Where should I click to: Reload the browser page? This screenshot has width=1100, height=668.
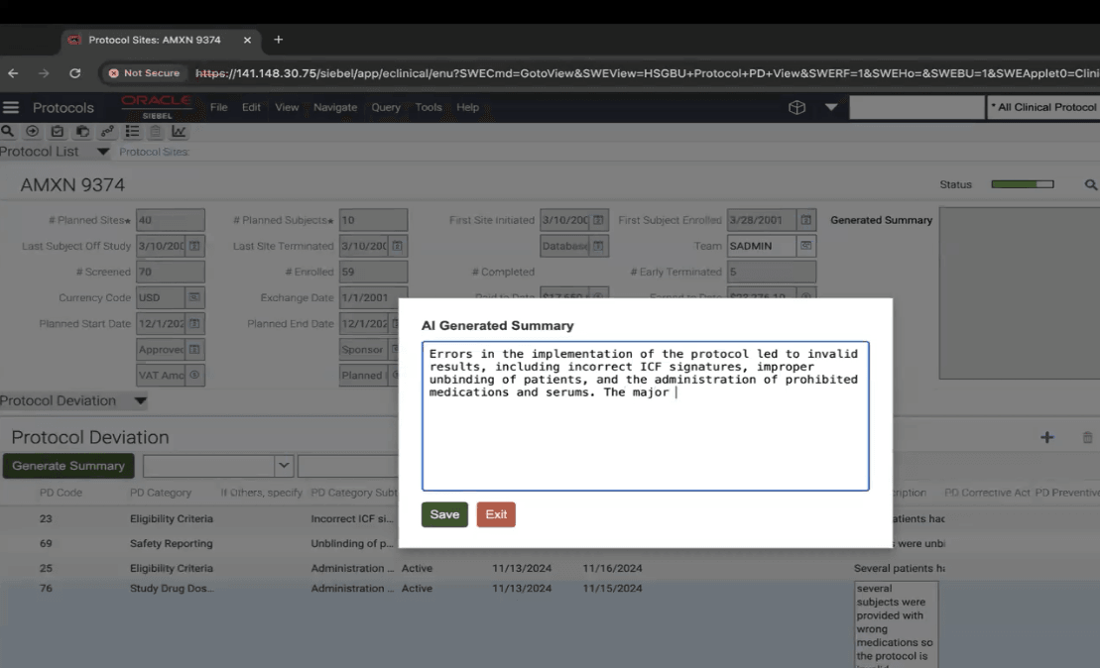coord(75,73)
